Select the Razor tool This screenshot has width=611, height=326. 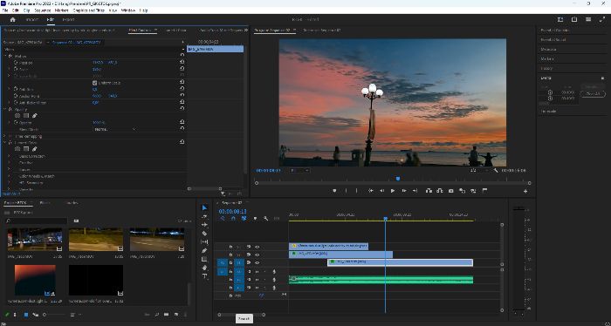pos(204,234)
